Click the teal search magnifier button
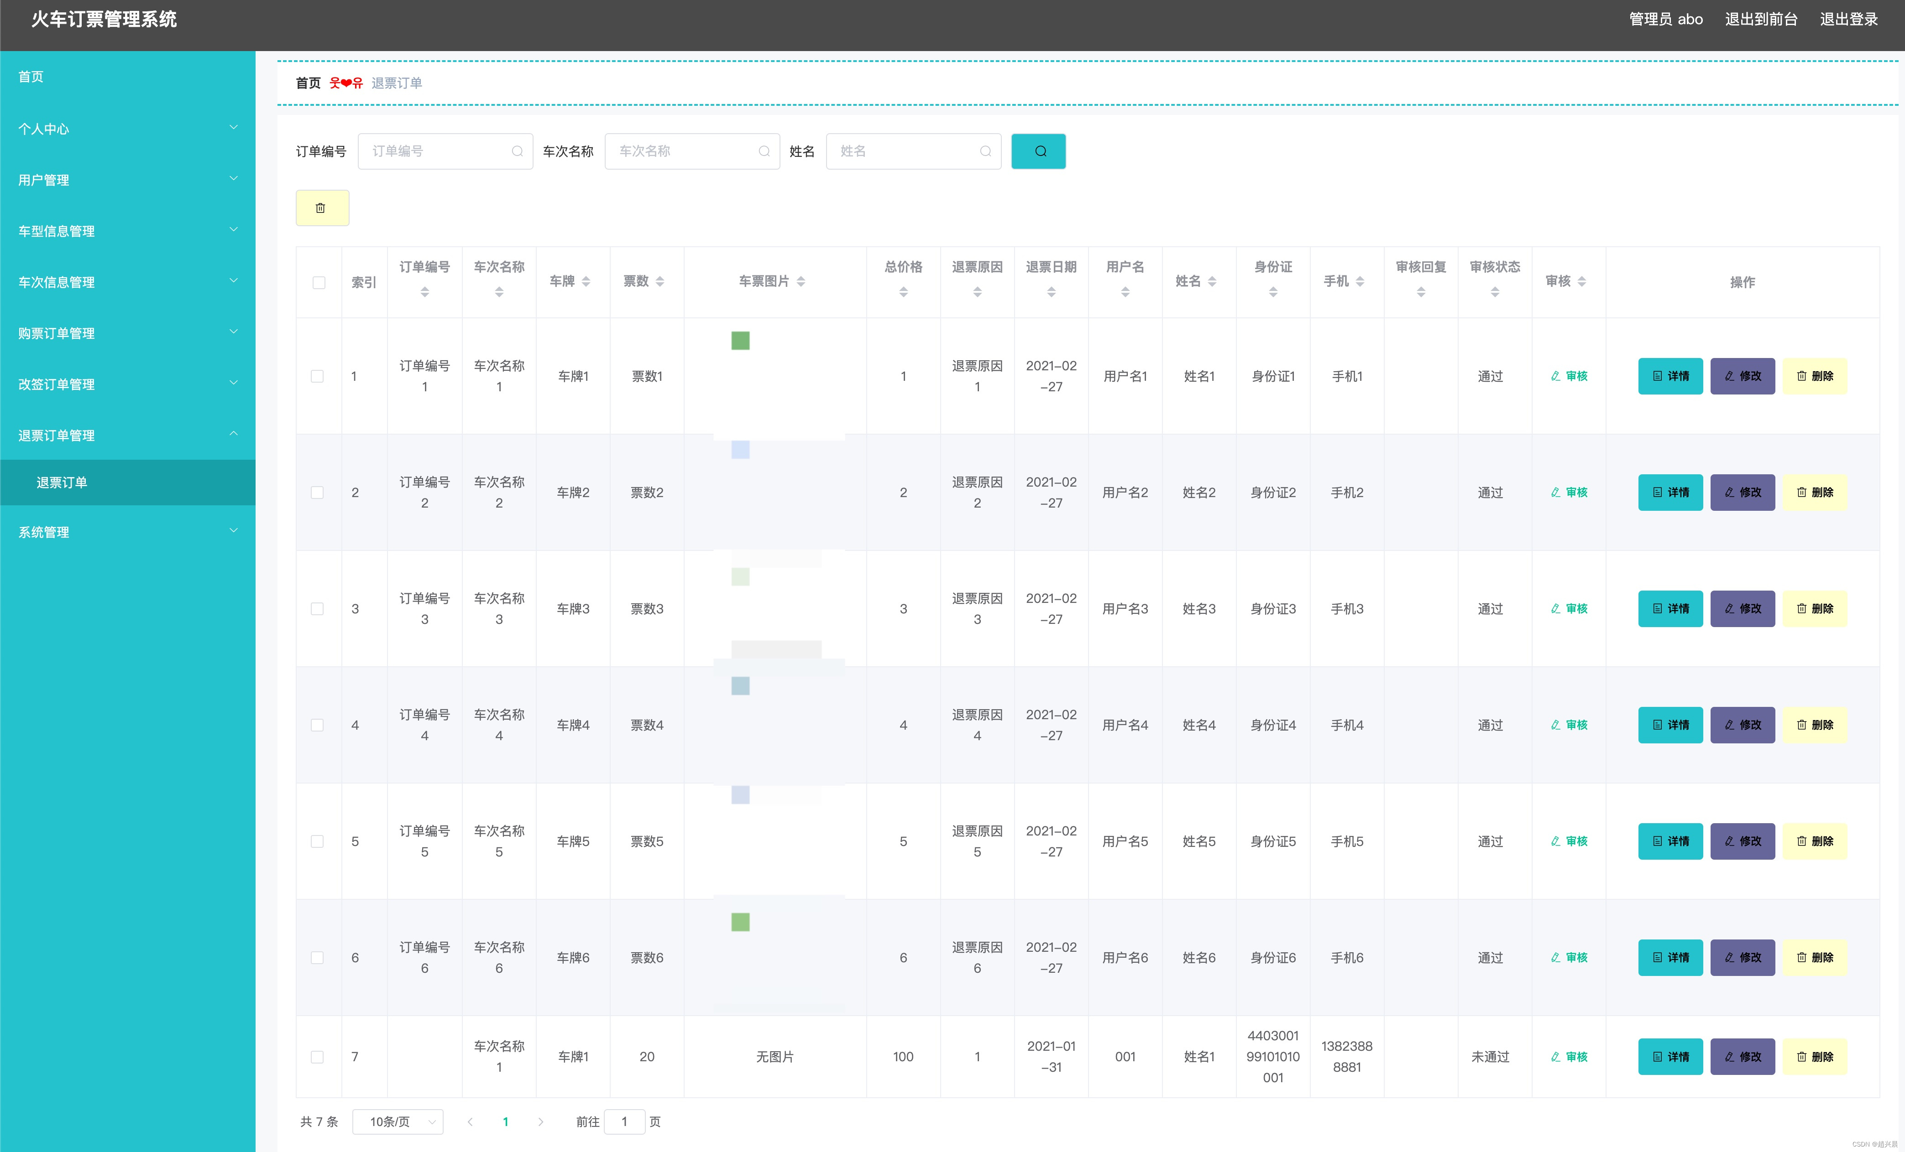1905x1152 pixels. point(1037,151)
